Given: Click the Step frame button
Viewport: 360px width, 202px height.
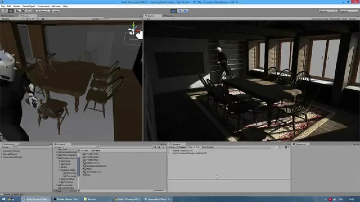Looking at the screenshot, I should click(x=185, y=11).
